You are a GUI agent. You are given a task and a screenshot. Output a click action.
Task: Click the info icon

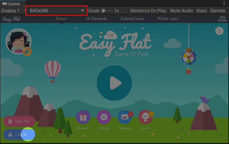point(219,31)
